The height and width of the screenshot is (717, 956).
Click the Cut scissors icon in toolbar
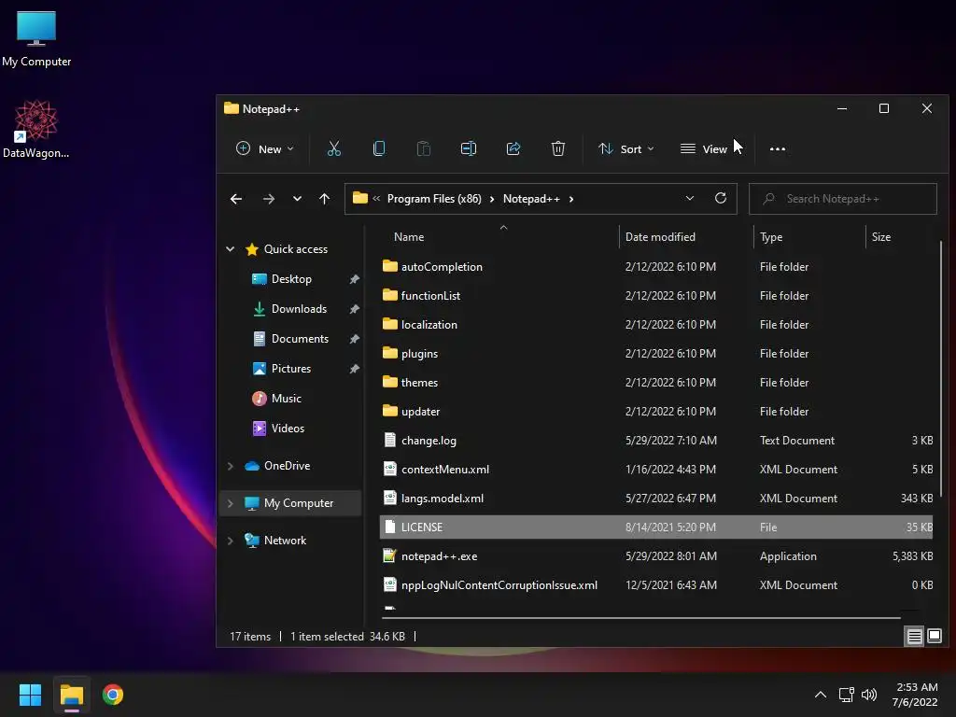[x=334, y=148]
